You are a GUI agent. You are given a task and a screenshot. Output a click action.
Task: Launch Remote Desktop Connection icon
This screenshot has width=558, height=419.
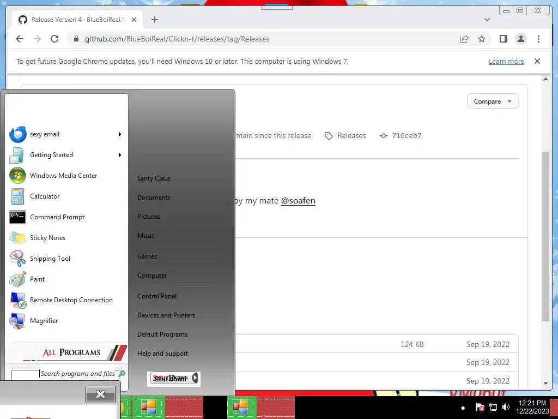(x=18, y=300)
